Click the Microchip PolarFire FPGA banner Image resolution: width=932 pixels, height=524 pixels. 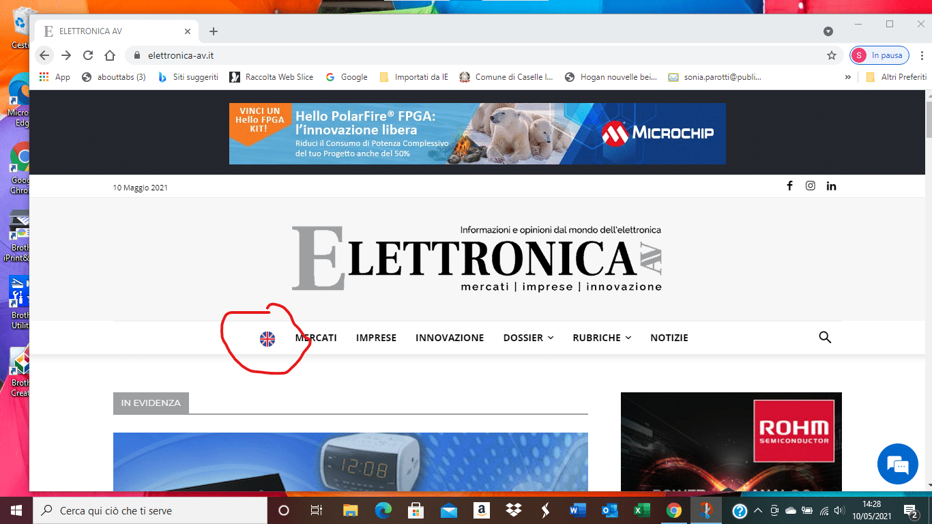(478, 134)
